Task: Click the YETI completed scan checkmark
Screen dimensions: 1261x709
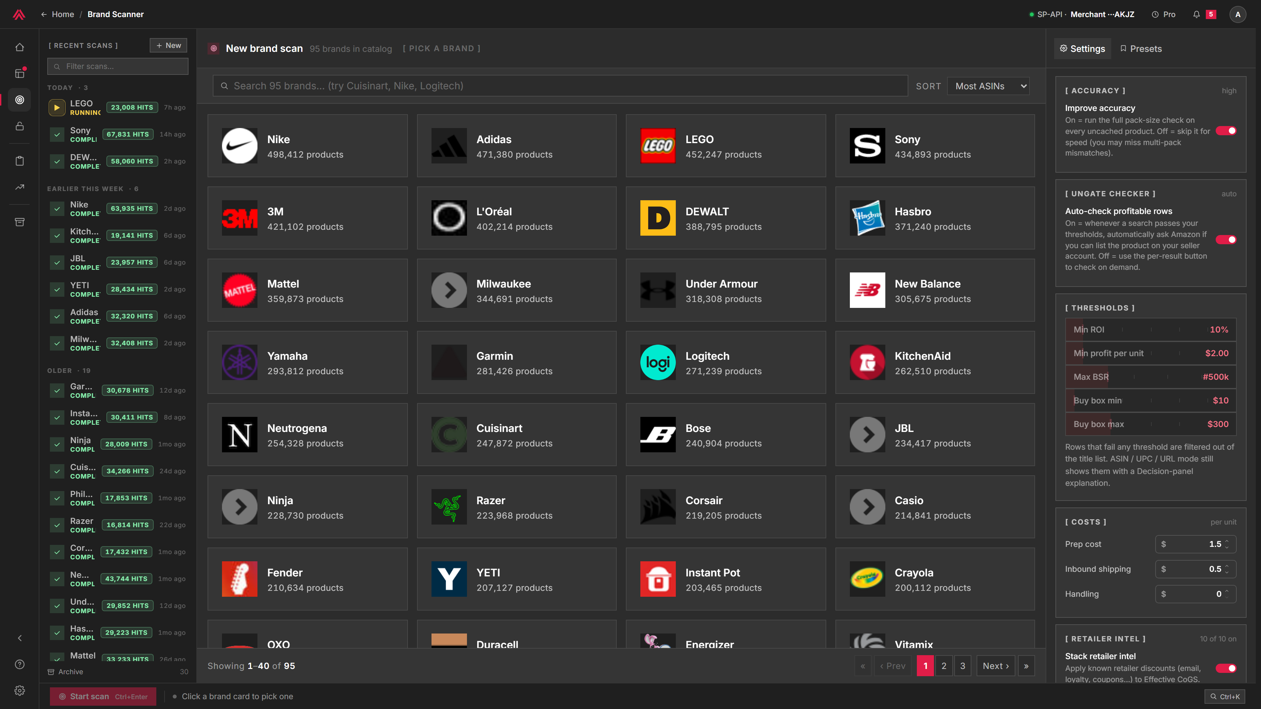Action: [x=57, y=289]
